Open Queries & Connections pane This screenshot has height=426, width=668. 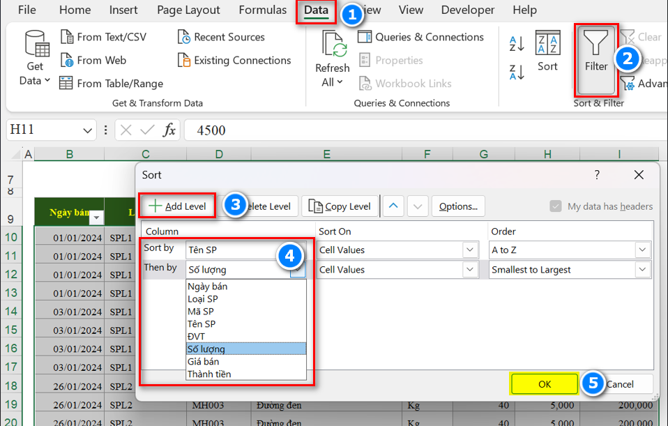365,38
